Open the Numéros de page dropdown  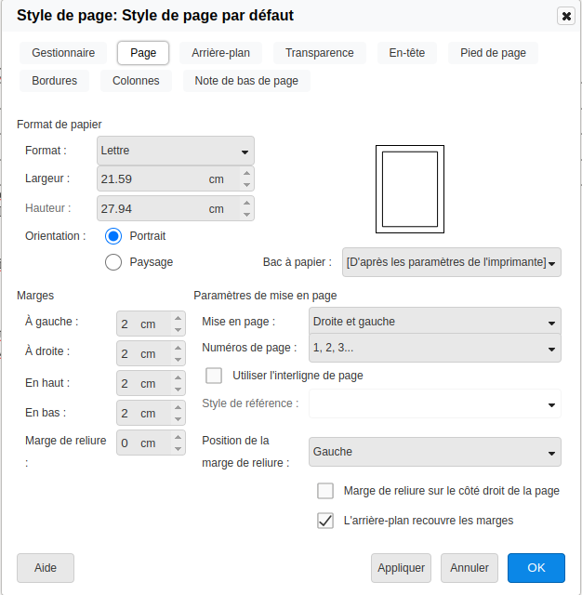coord(434,348)
